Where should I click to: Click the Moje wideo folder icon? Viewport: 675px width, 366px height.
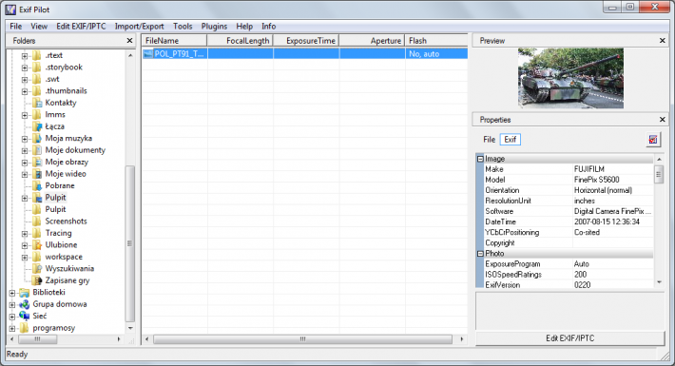coord(37,174)
